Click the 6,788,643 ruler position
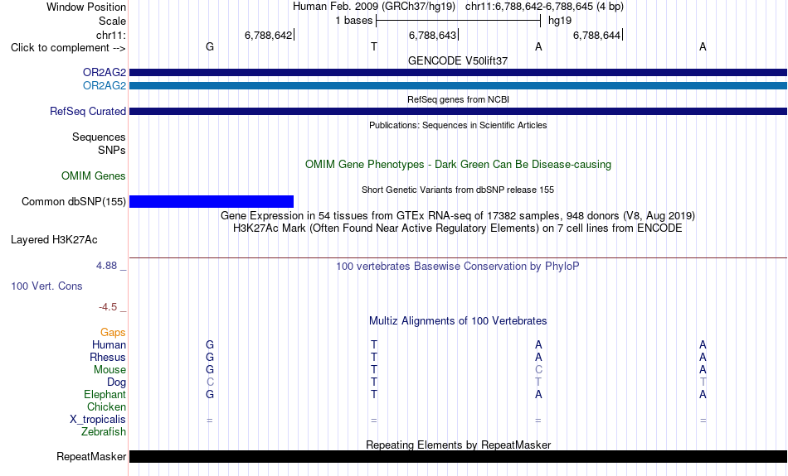This screenshot has height=476, width=788. [432, 35]
